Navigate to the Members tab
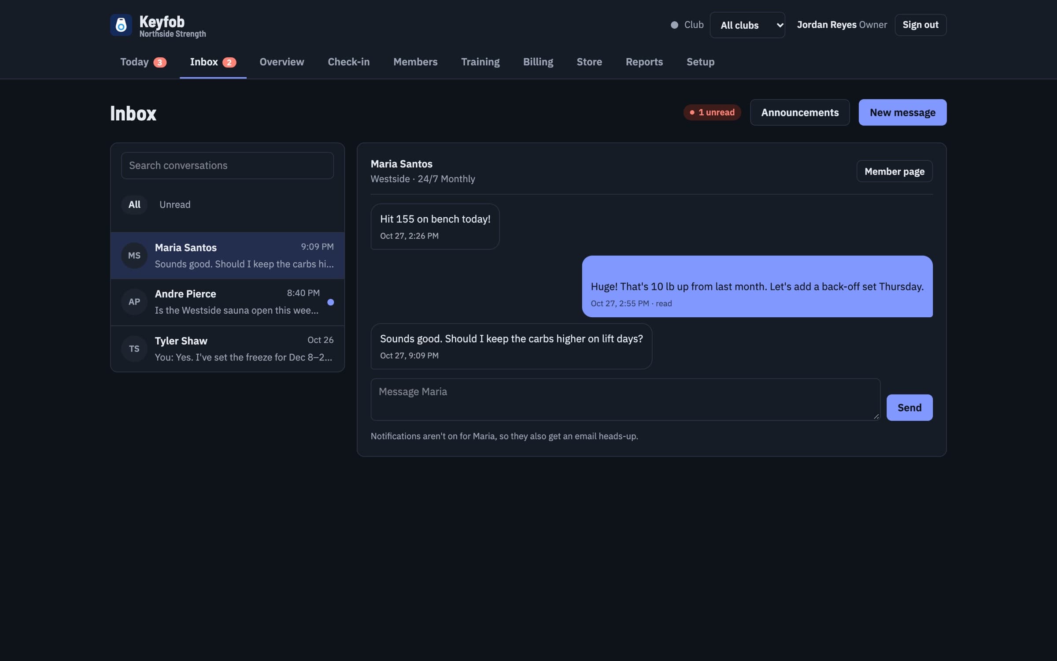 415,62
